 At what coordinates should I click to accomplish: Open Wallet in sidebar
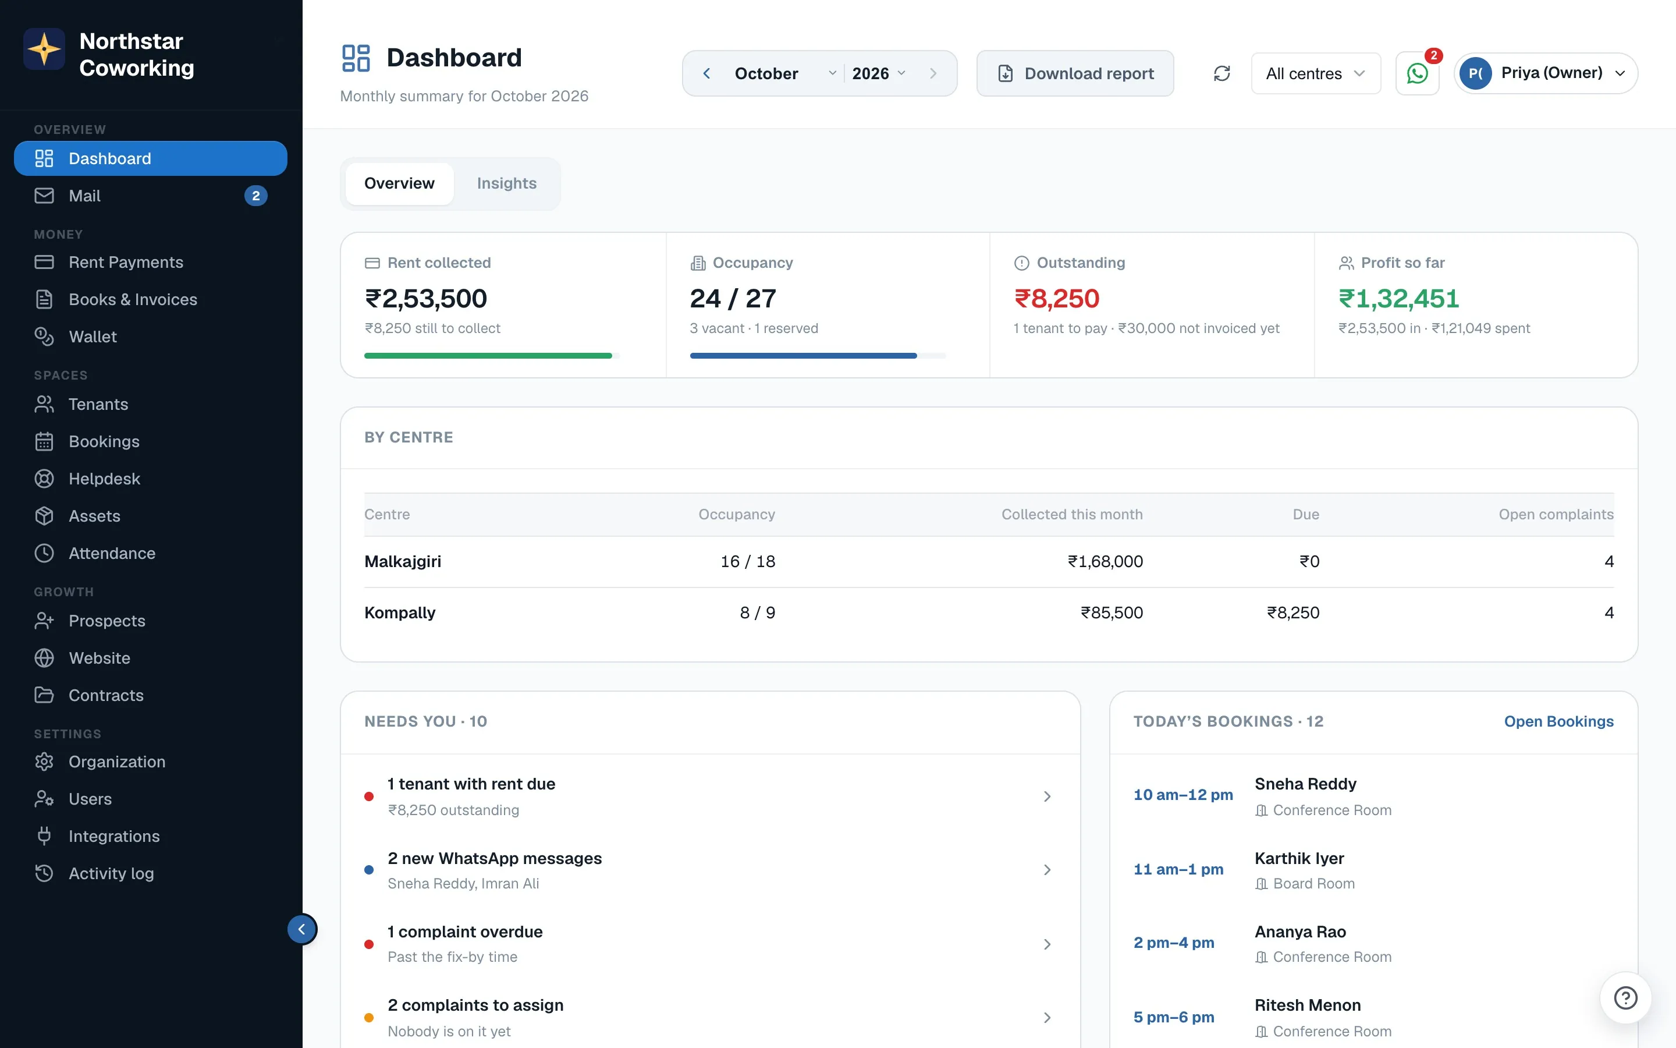150,337
